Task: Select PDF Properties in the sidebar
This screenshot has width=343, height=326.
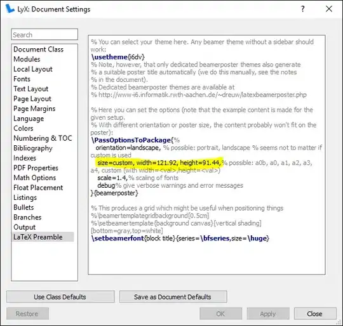Action: (36, 167)
